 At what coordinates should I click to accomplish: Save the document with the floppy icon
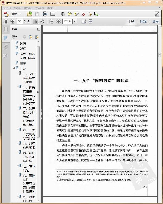click(37, 14)
